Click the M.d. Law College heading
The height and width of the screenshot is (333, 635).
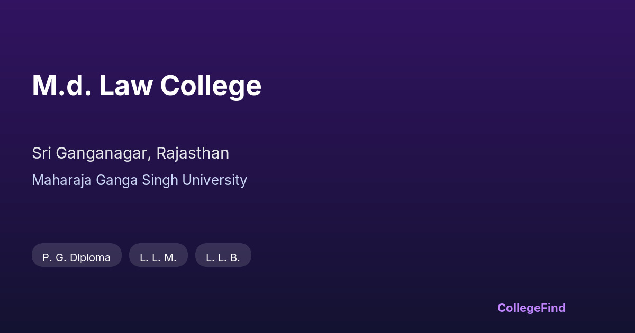pos(147,86)
